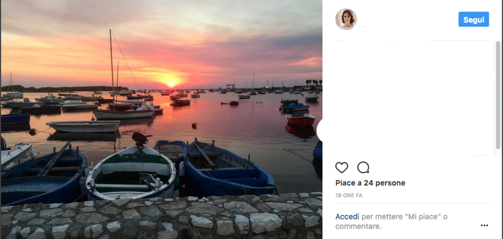Like the post with the heart icon

[342, 168]
